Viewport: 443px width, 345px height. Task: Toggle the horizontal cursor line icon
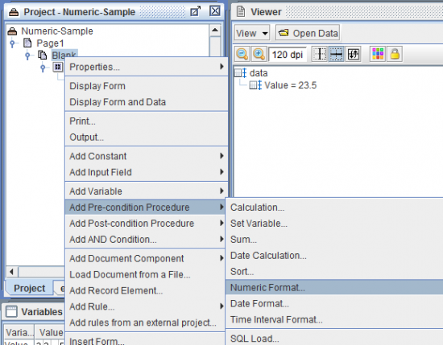click(x=336, y=54)
